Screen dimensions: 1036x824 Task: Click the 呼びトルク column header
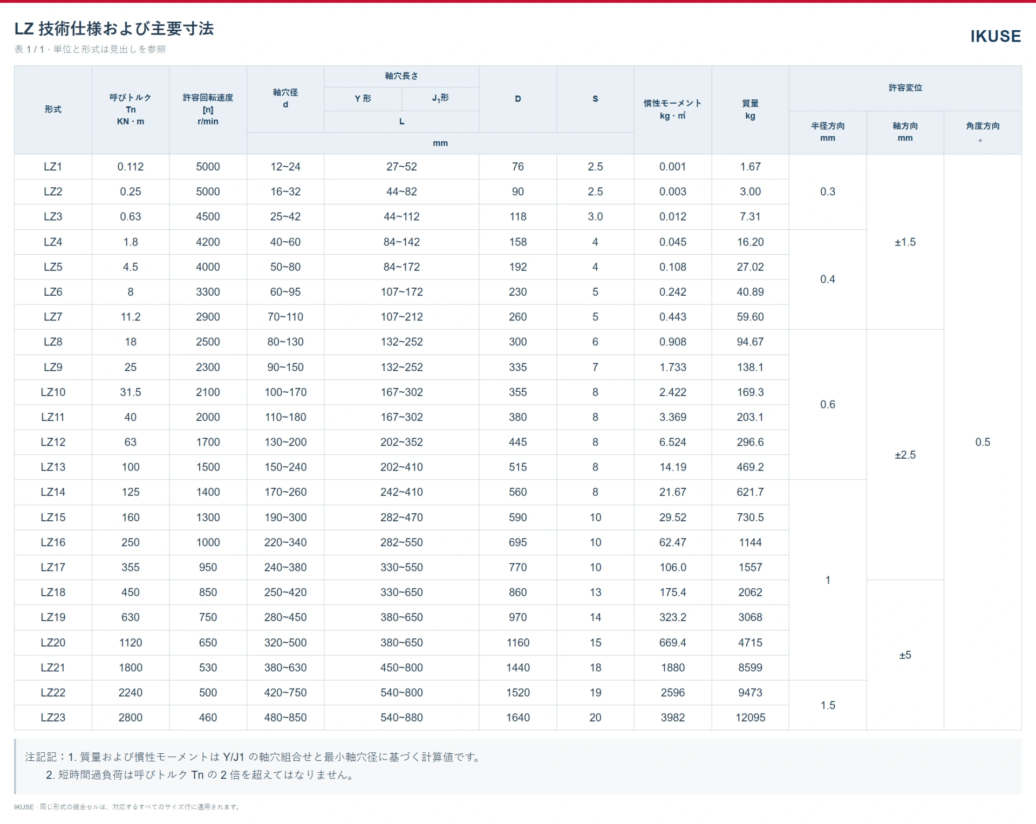pos(131,110)
